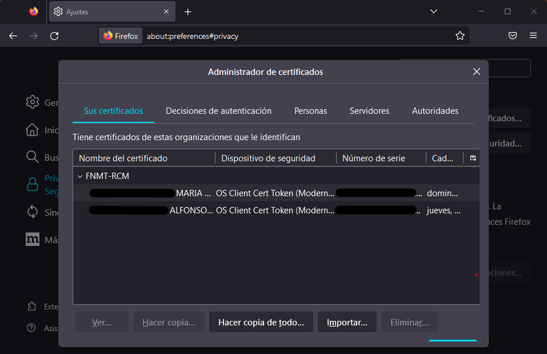547x354 pixels.
Task: Bookmark this page with star icon
Action: pos(460,36)
